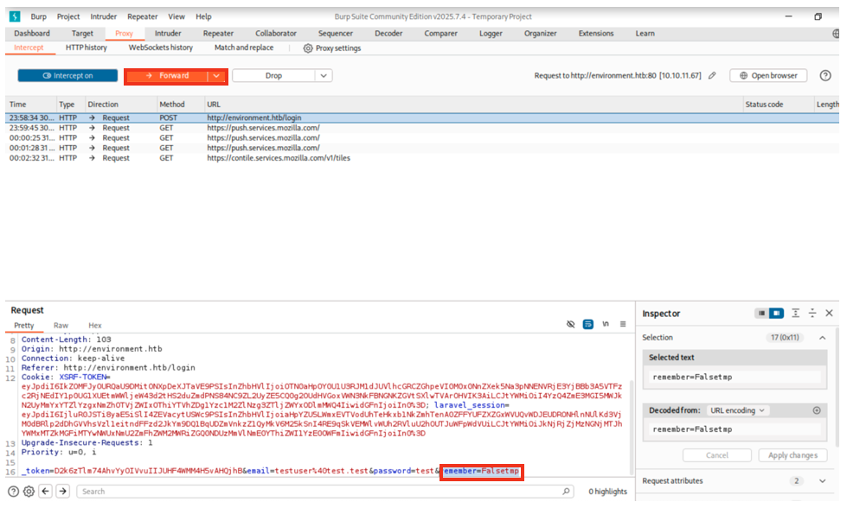Expand the Request attributes section
Screen dimensions: 847x508
822,481
